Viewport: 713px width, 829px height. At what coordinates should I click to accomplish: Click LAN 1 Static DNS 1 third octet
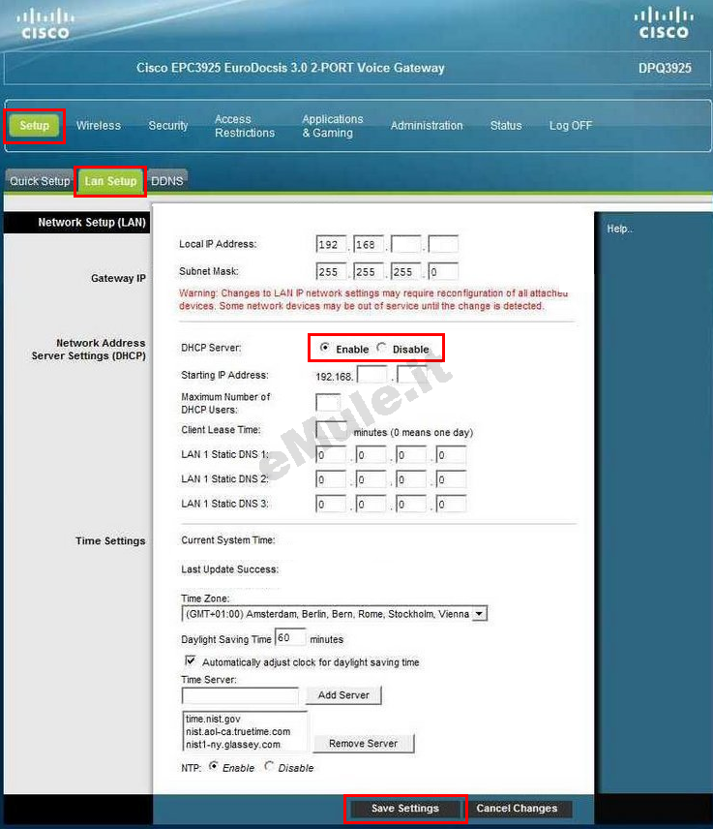[411, 454]
